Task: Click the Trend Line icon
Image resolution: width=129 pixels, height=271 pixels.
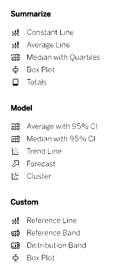Action: click(x=16, y=151)
